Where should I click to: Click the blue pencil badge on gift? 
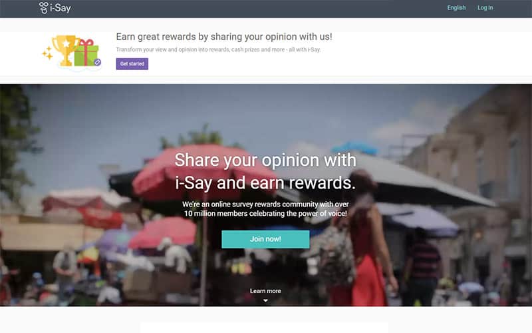pos(97,62)
